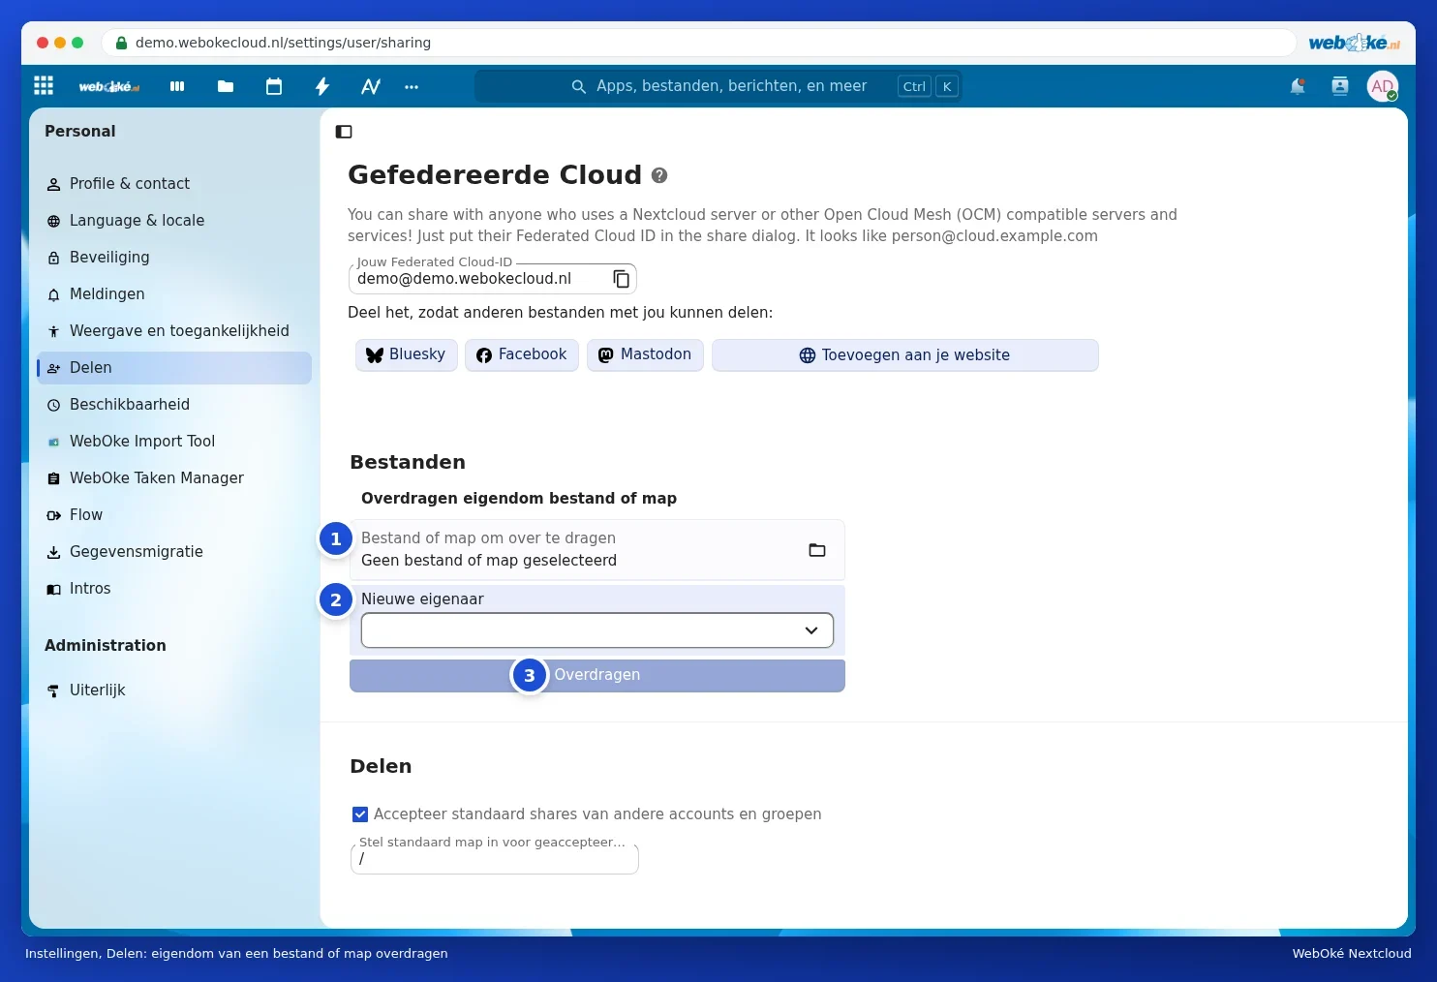Image resolution: width=1437 pixels, height=982 pixels.
Task: Select Delen in sidebar
Action: (x=174, y=368)
